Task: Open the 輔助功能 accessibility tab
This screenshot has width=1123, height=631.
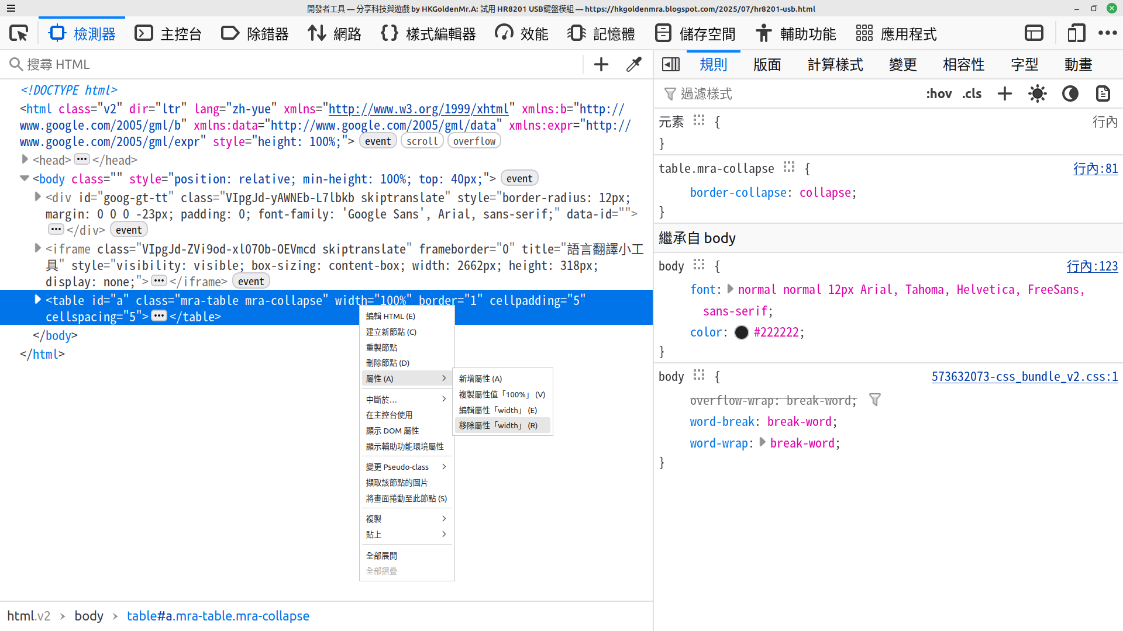Action: click(x=795, y=34)
